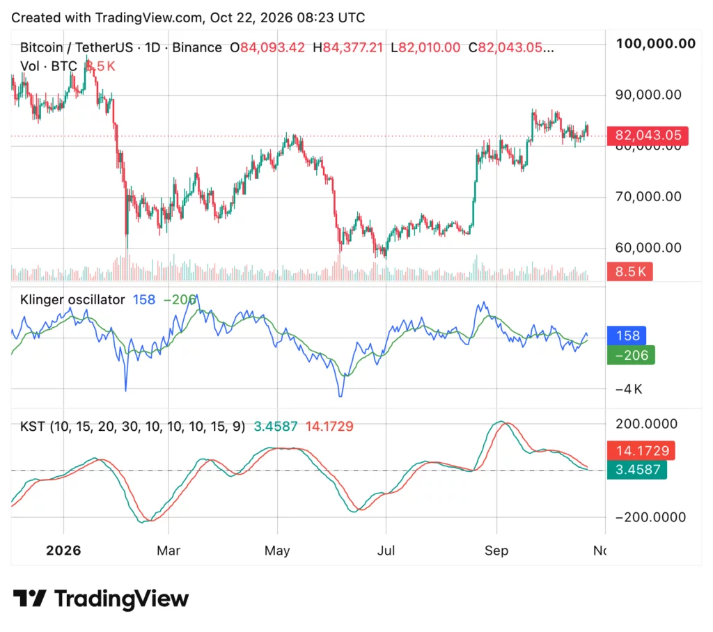
Task: Click the open price value O84,093.42
Action: [267, 47]
